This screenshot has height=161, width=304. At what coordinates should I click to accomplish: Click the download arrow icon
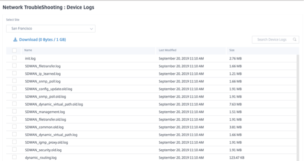click(15, 40)
